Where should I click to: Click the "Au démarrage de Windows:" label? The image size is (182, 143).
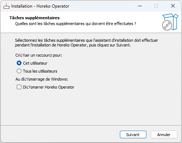(x=42, y=79)
